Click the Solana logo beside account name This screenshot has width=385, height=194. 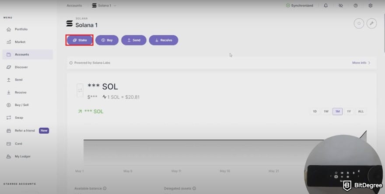tap(70, 24)
